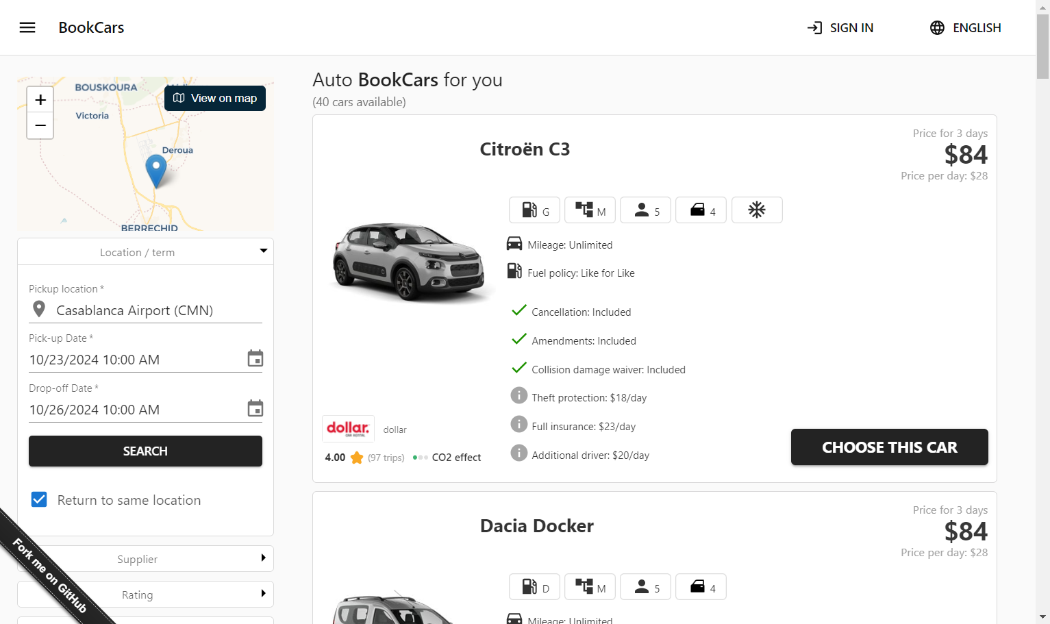Click the page vertical scrollbar thumb

pyautogui.click(x=1042, y=46)
